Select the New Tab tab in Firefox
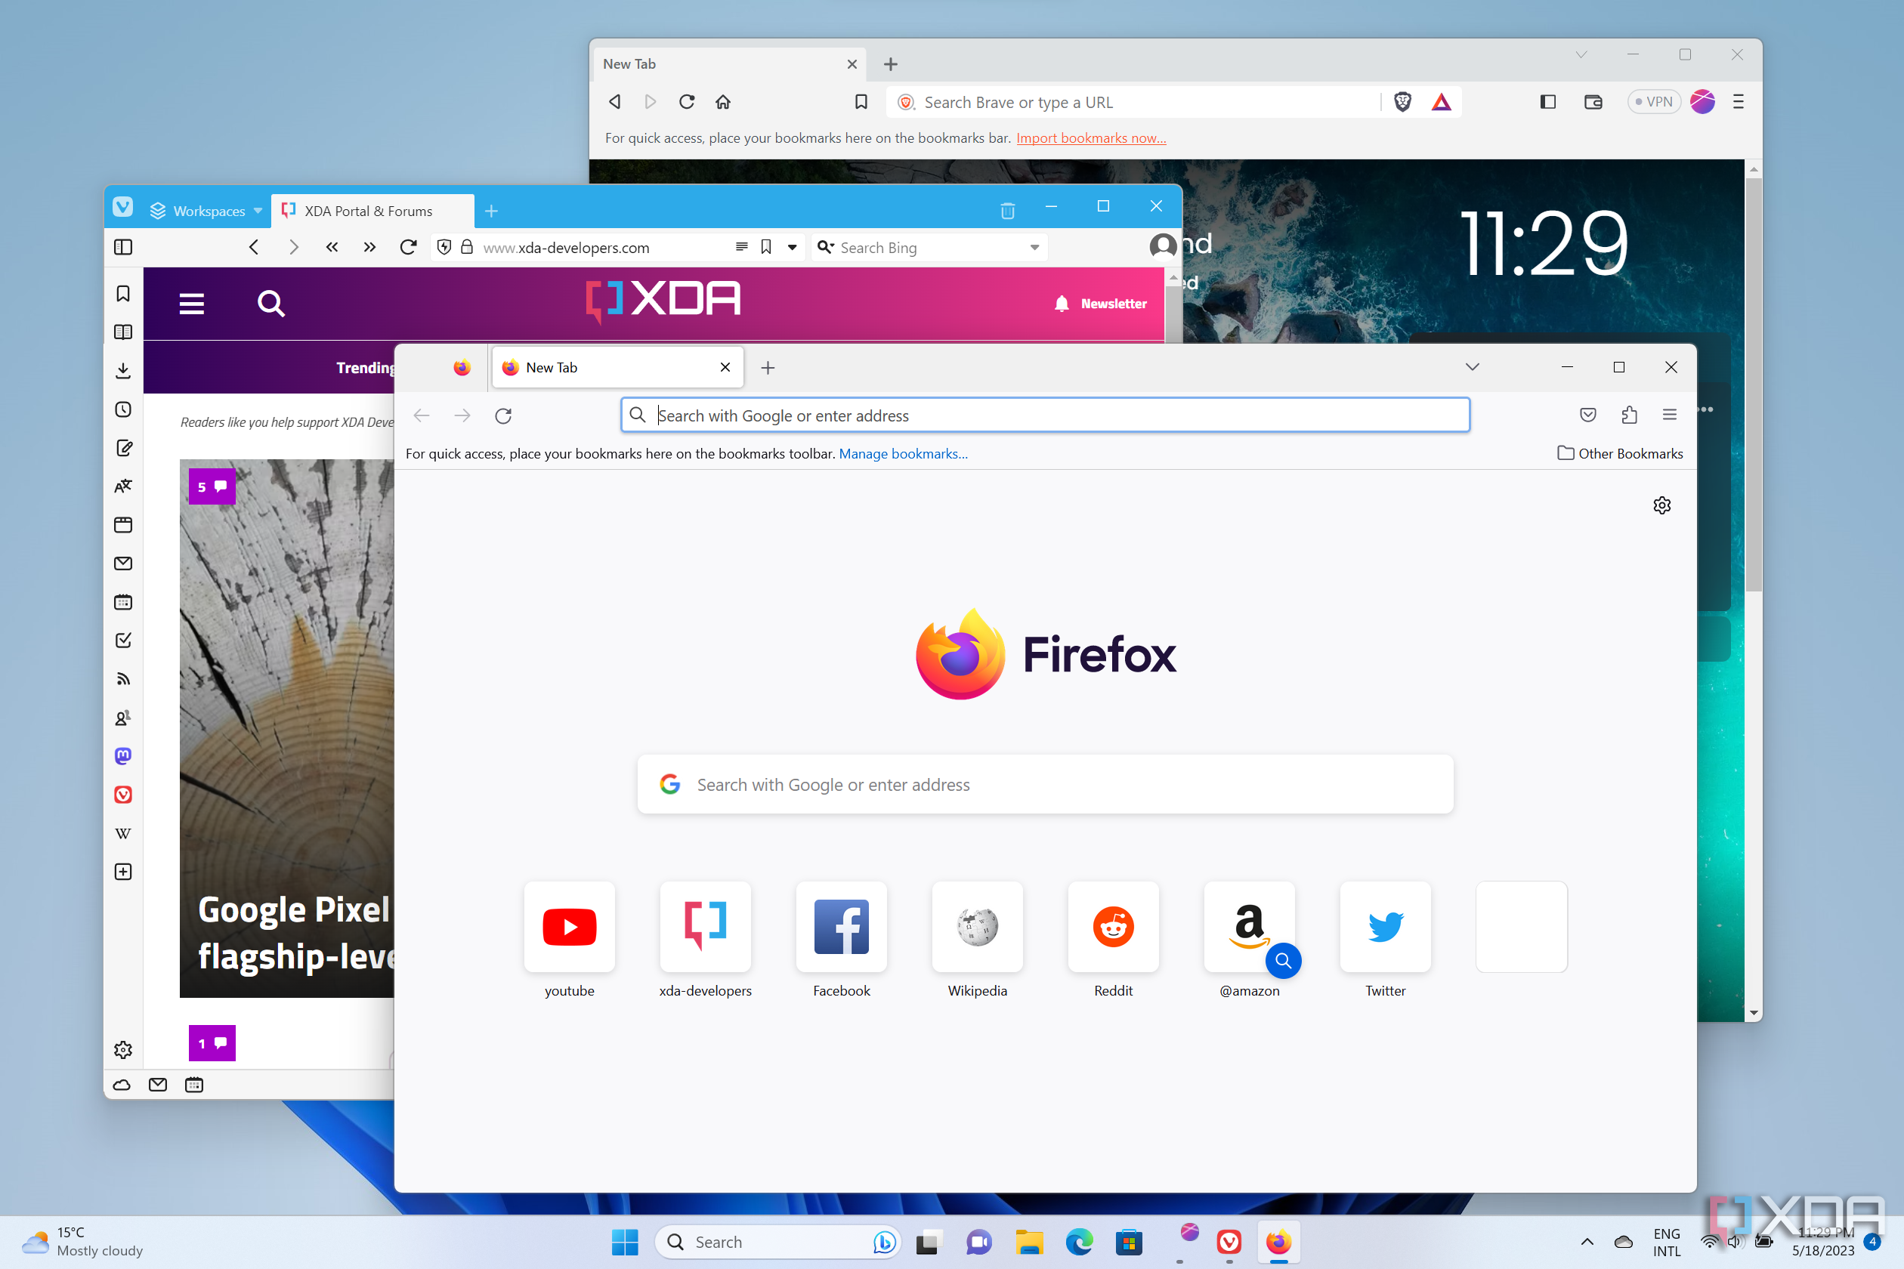This screenshot has height=1269, width=1904. tap(595, 367)
